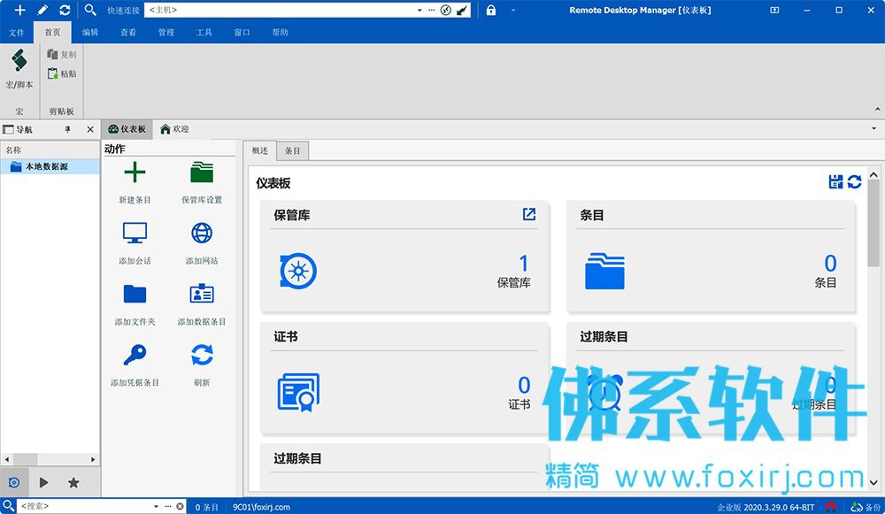Image resolution: width=885 pixels, height=514 pixels.
Task: Switch to the 窗口 ribbon tab
Action: point(242,32)
